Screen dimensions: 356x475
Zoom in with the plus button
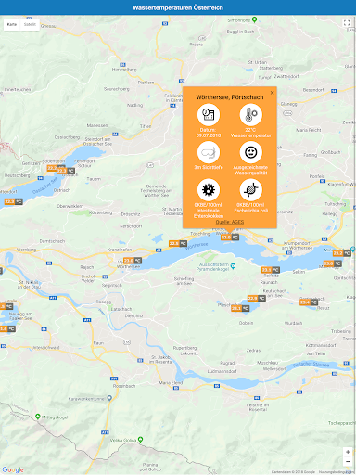348,452
